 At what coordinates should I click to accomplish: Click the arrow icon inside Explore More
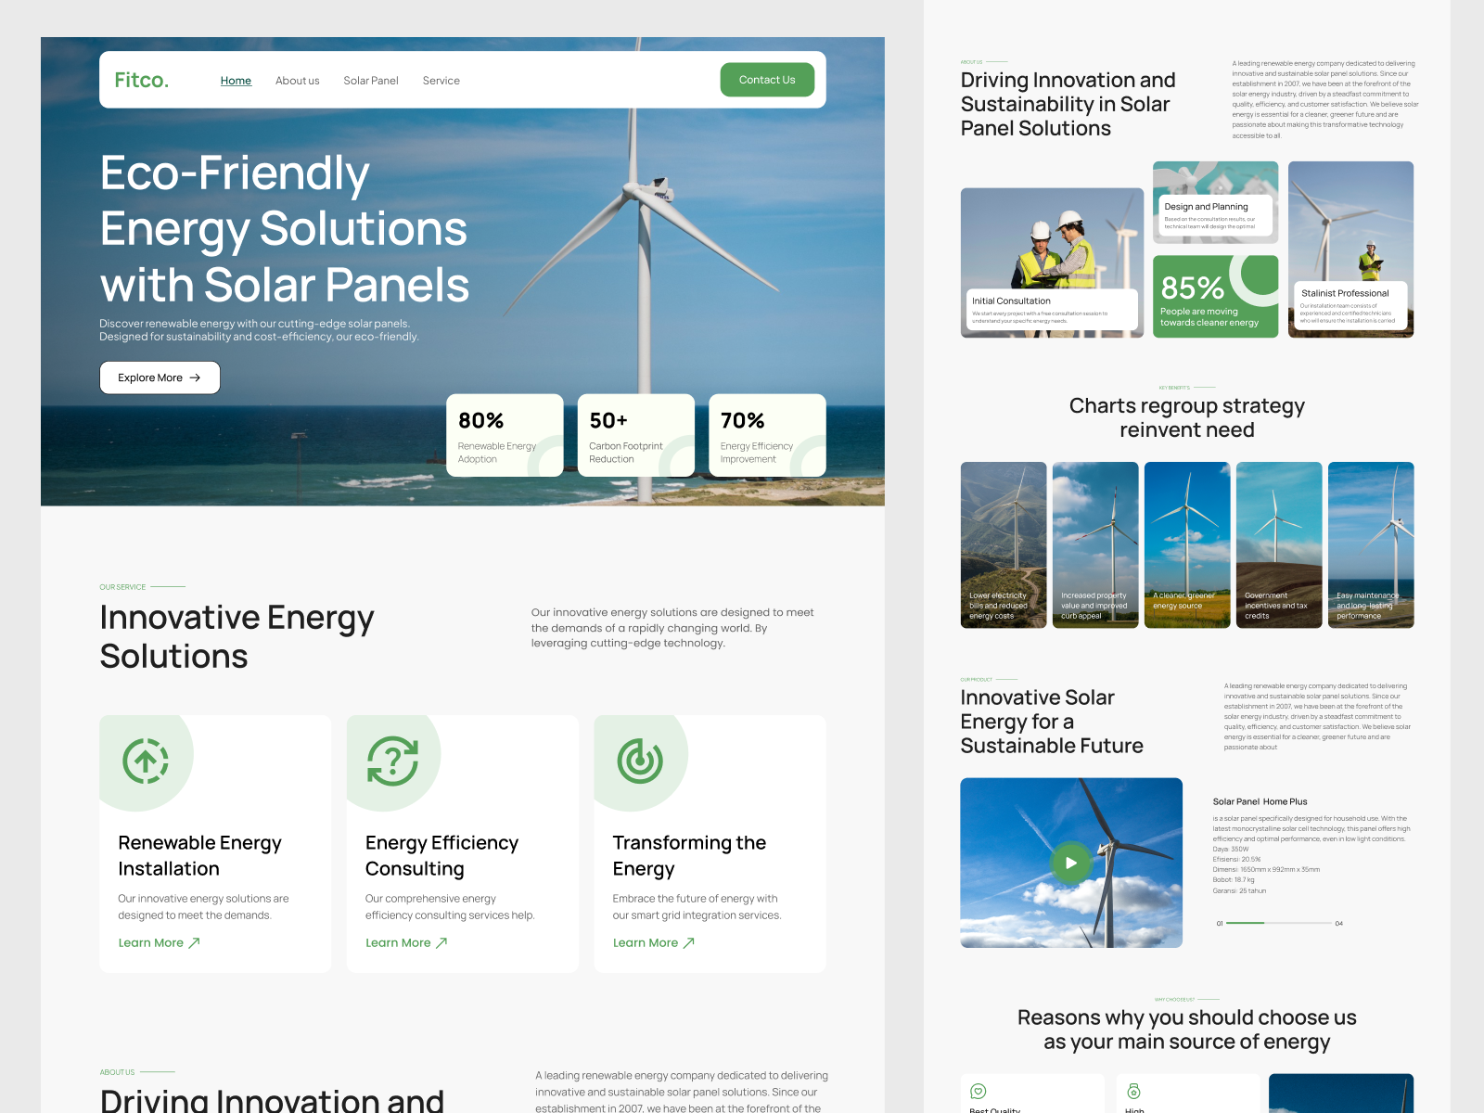(194, 377)
